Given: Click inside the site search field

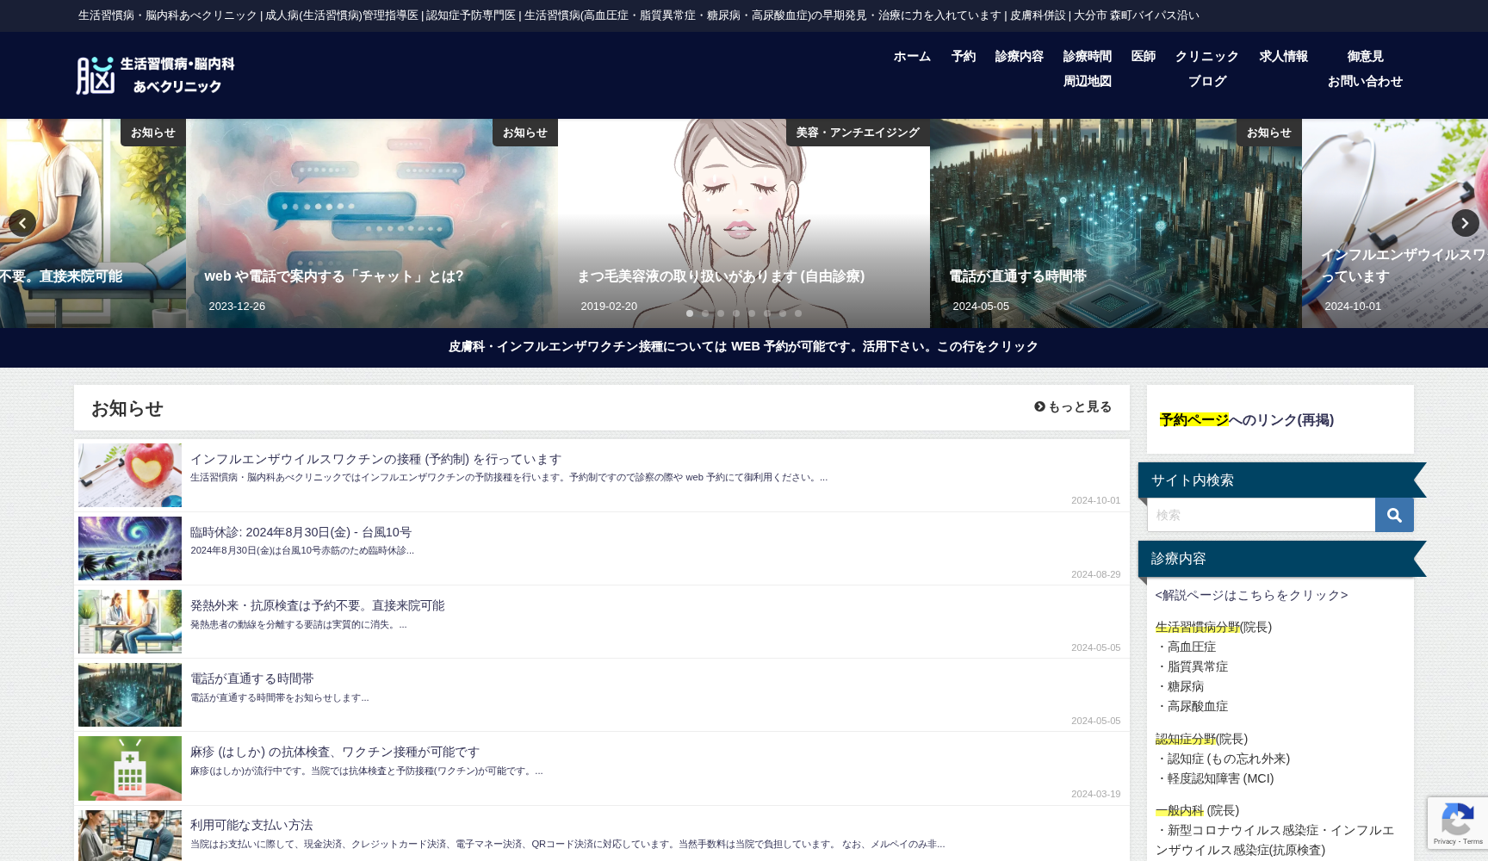Looking at the screenshot, I should tap(1261, 515).
